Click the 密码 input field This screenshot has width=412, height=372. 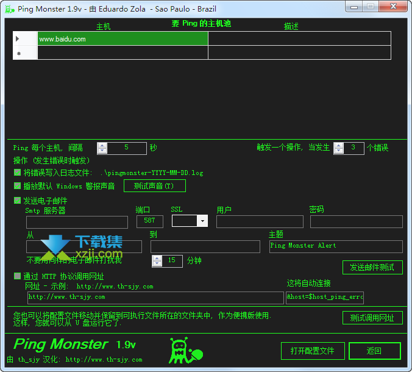tap(357, 221)
